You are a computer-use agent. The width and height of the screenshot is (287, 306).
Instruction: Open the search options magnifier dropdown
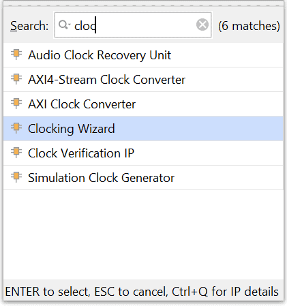pyautogui.click(x=64, y=25)
